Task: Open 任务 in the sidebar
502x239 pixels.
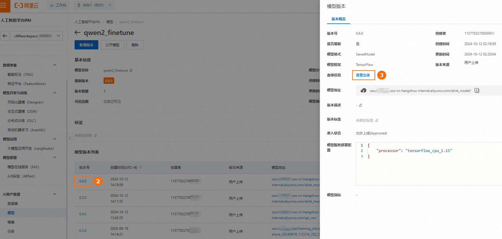Action: click(x=11, y=231)
